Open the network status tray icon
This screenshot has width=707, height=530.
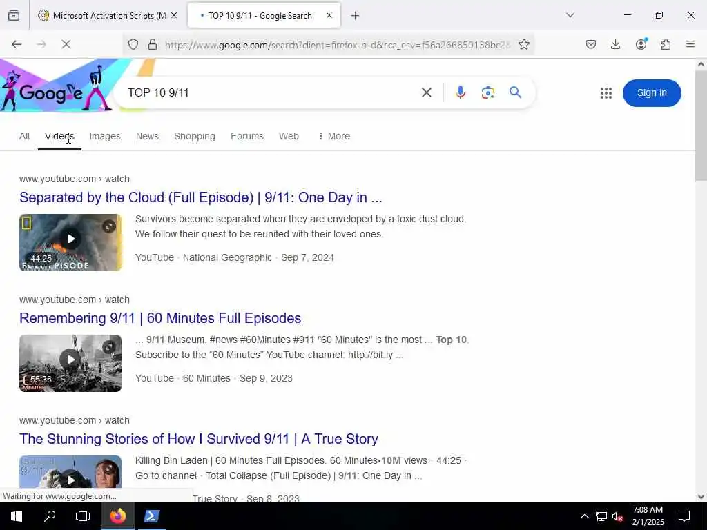tap(601, 516)
